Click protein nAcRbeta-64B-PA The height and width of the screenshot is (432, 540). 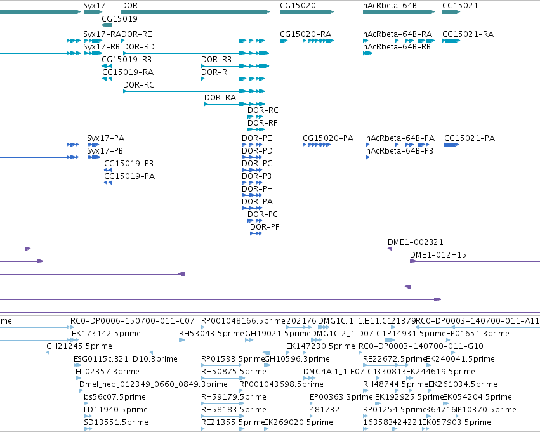coord(398,145)
